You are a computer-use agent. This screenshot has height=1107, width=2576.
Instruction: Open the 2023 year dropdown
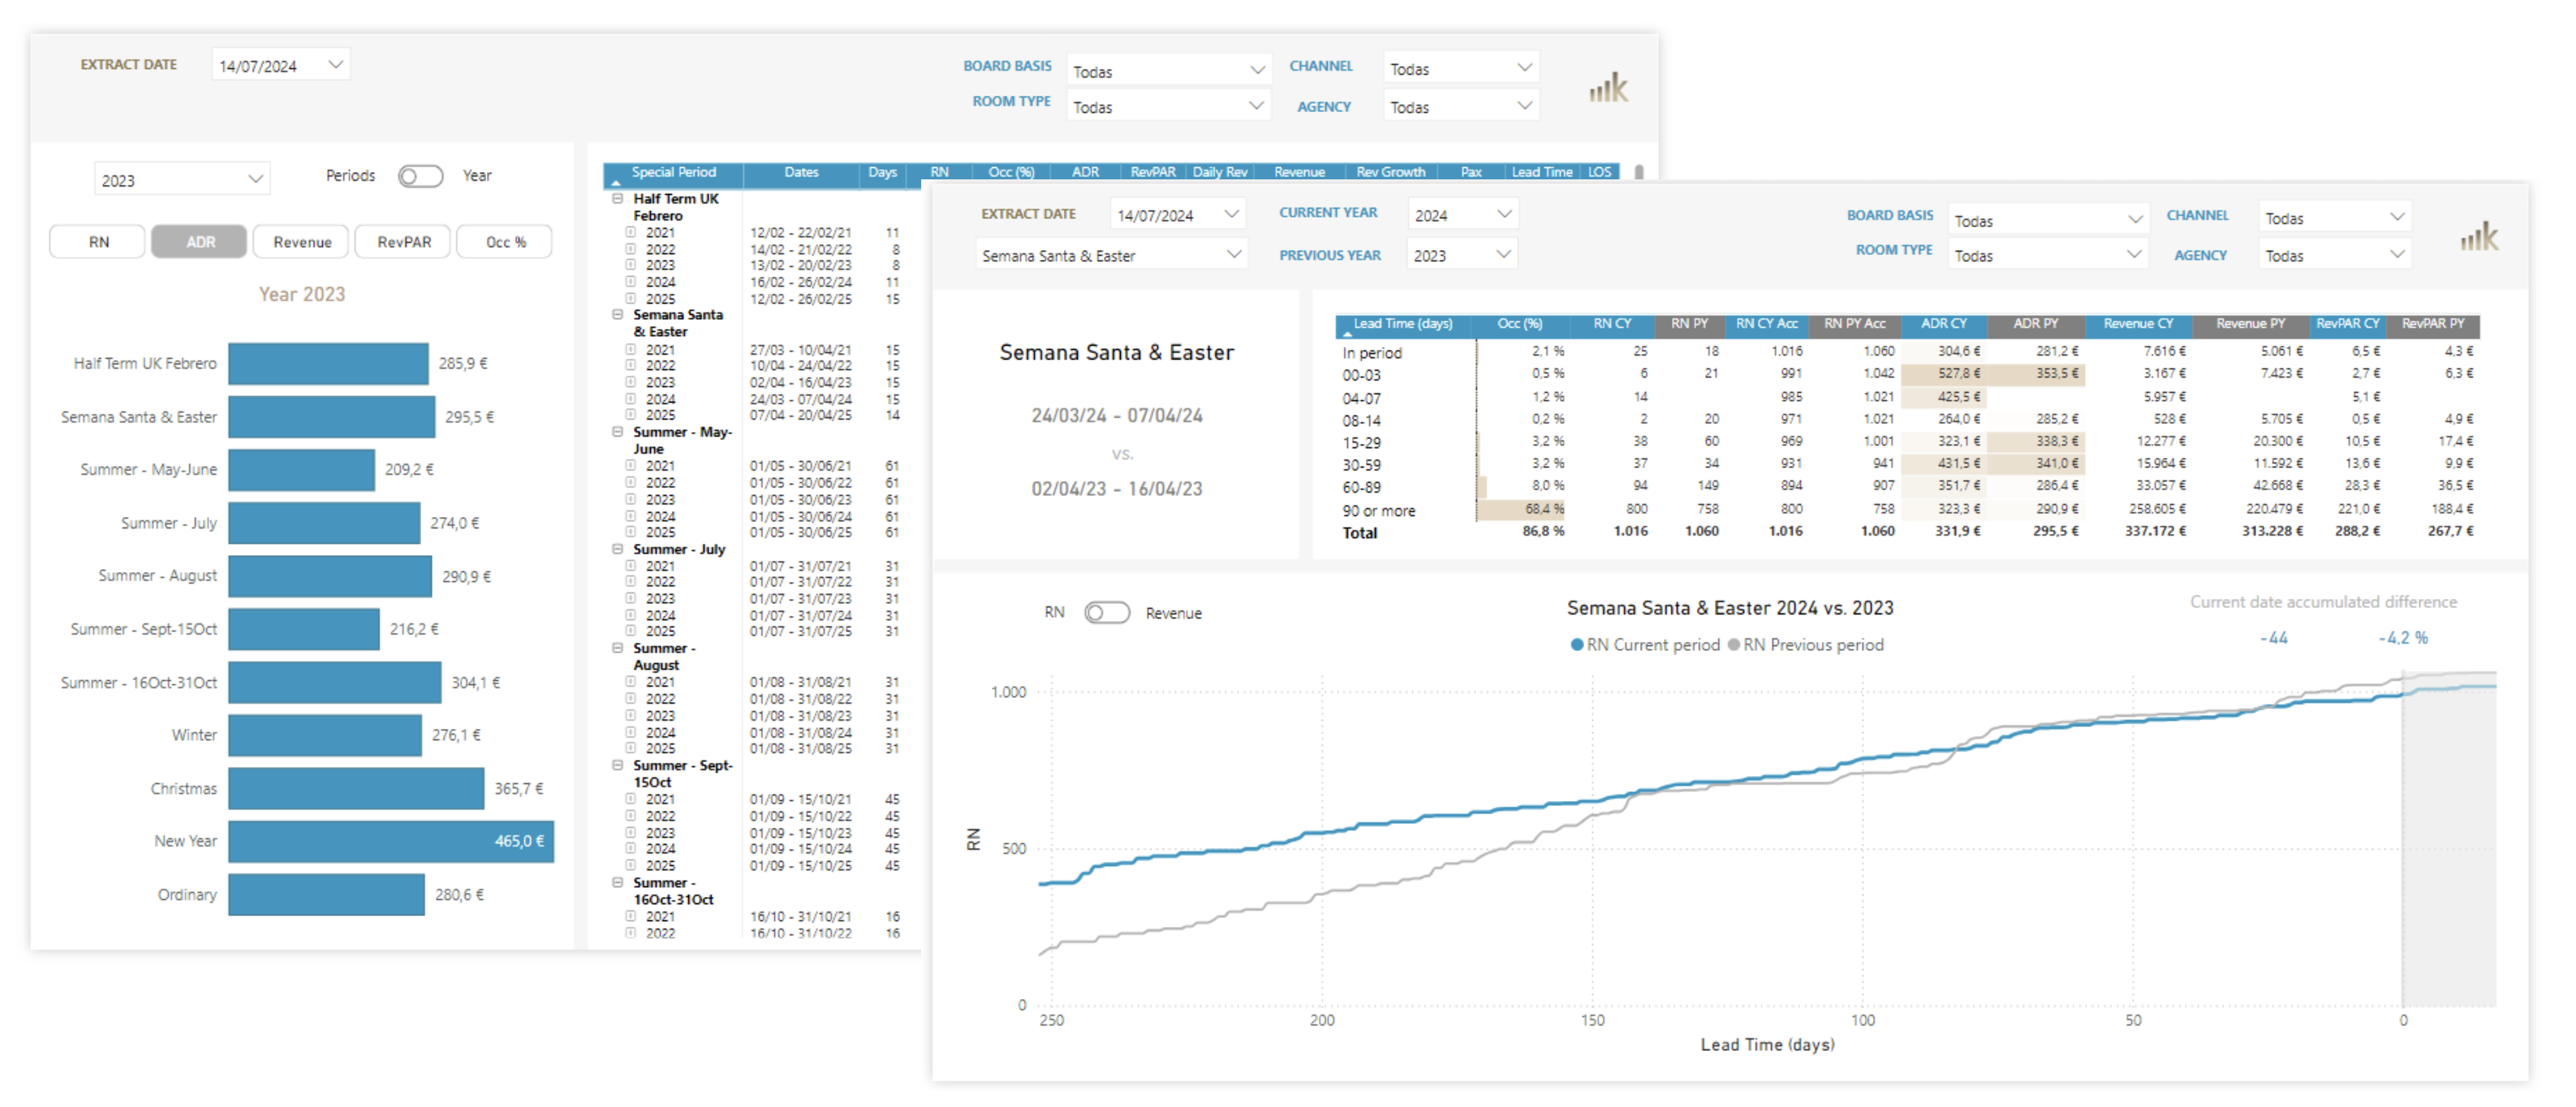click(x=182, y=180)
